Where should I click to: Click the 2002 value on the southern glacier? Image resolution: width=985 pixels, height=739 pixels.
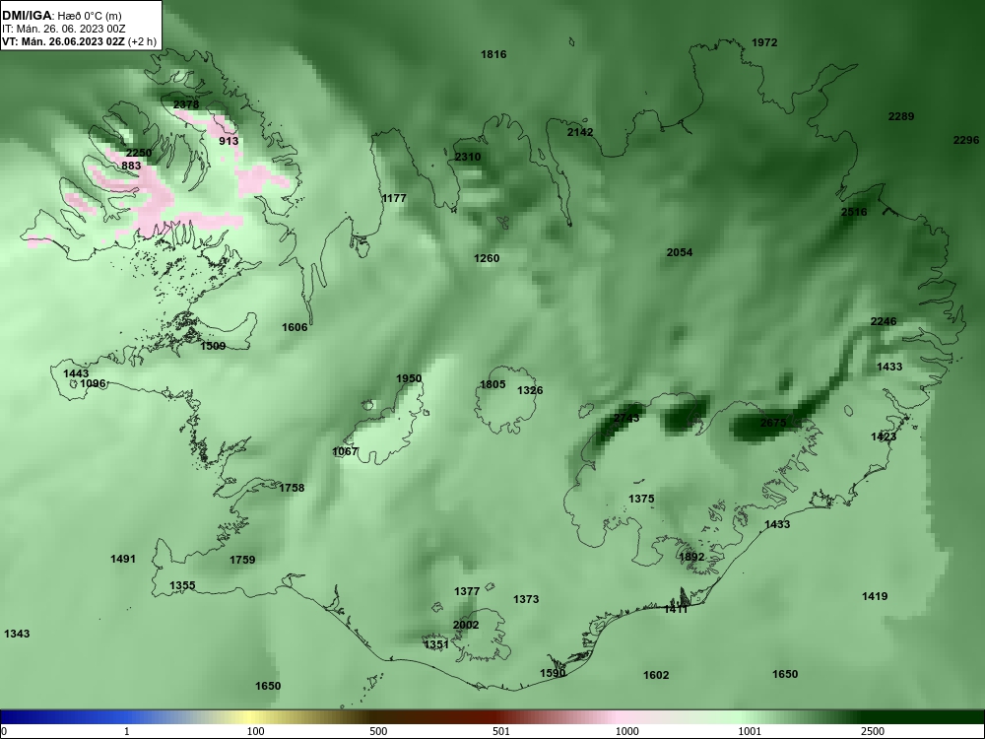click(x=466, y=626)
